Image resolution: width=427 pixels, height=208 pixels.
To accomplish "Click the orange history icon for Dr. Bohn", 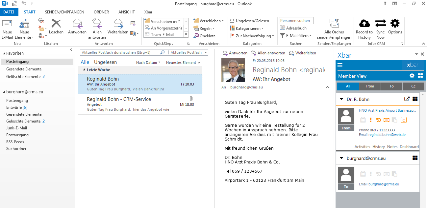I will point(379,120).
